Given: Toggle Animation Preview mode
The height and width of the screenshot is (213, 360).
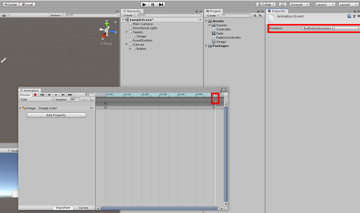Looking at the screenshot, I should [x=25, y=95].
